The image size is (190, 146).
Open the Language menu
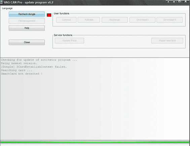click(x=7, y=8)
